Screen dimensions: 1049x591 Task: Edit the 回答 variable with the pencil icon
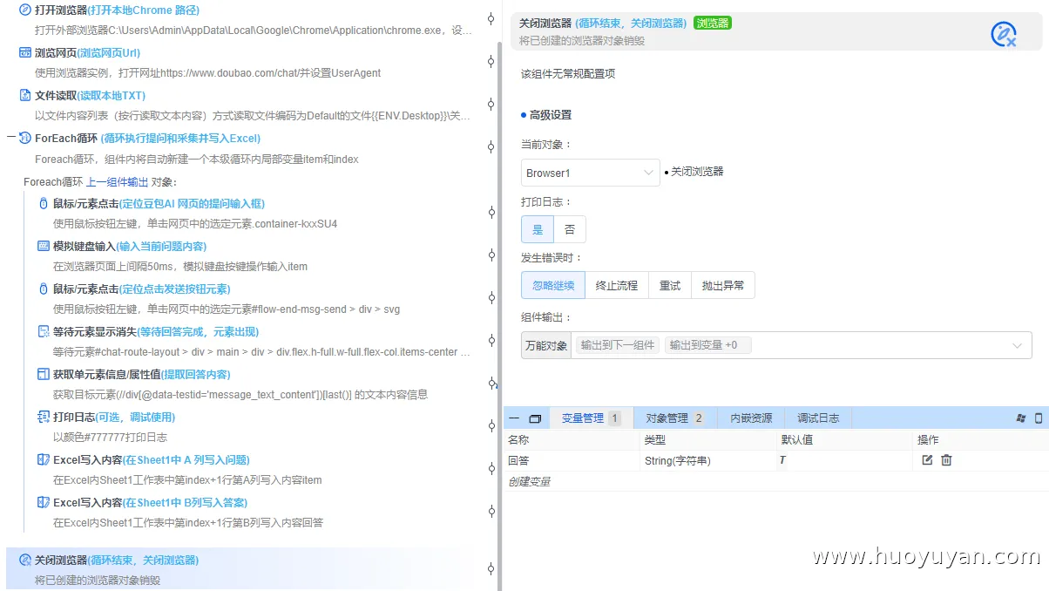tap(927, 460)
